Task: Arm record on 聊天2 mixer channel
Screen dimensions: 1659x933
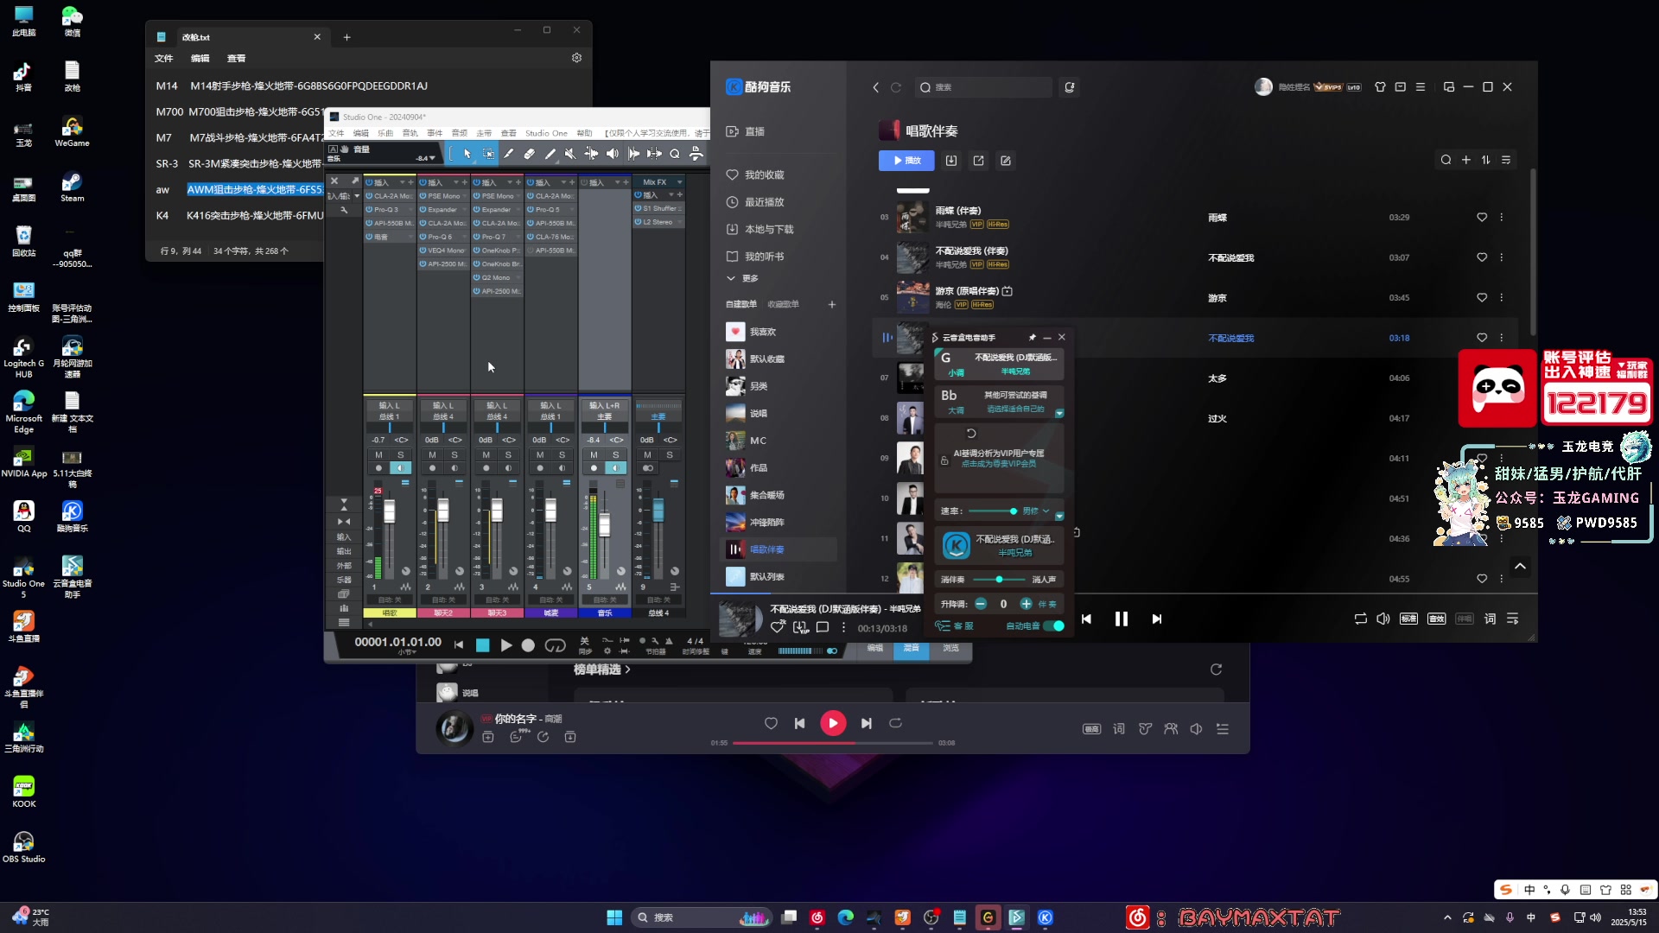Action: (x=432, y=467)
